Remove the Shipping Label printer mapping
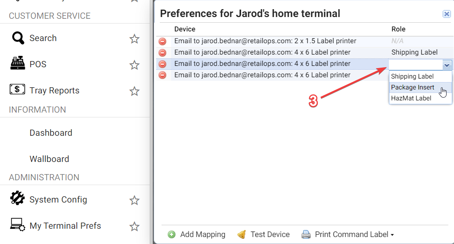454x244 pixels. click(x=162, y=53)
